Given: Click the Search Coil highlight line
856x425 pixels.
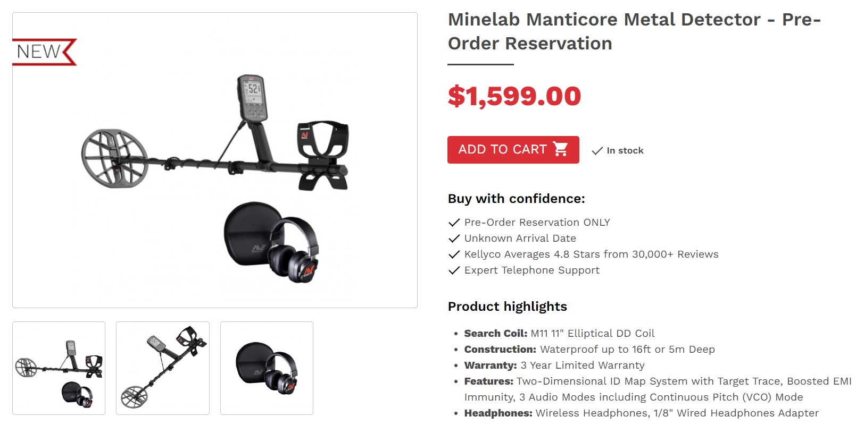Looking at the screenshot, I should (559, 334).
